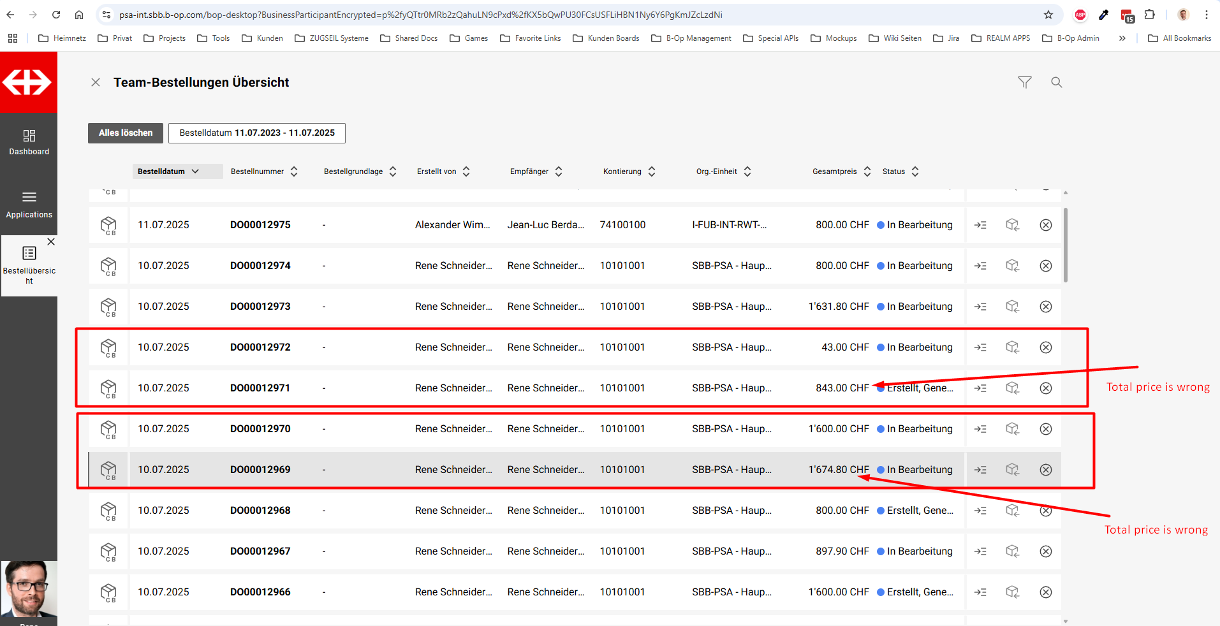Cancel order DO00012966 with circled X icon
1220x626 pixels.
1045,592
